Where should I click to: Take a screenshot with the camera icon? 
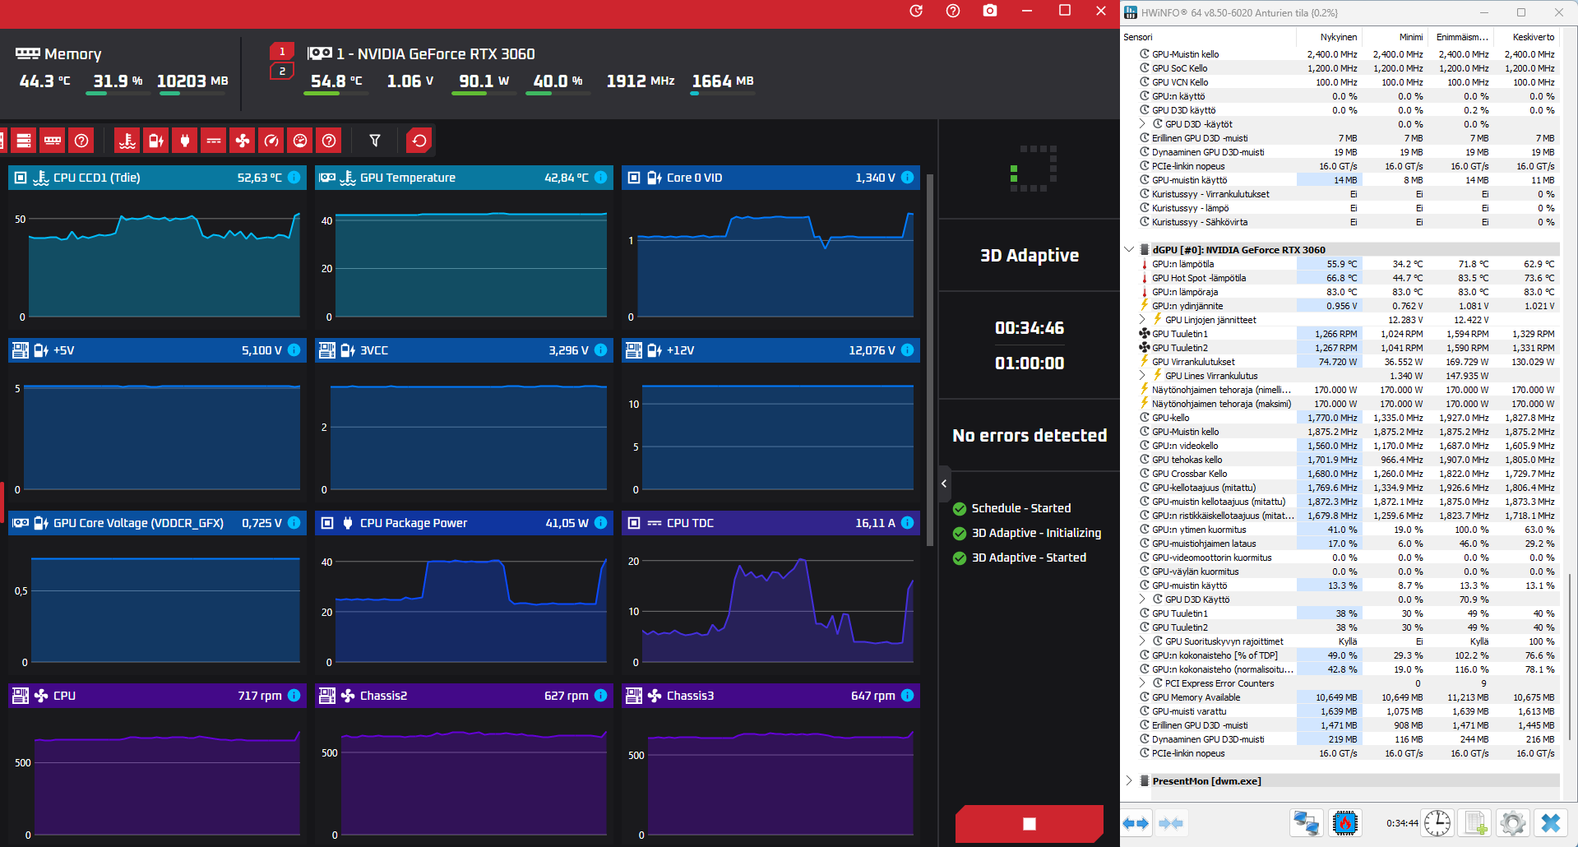pyautogui.click(x=990, y=11)
